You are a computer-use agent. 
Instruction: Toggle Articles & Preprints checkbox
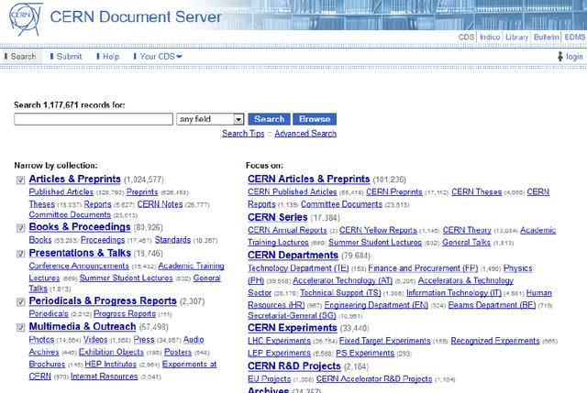pos(20,180)
